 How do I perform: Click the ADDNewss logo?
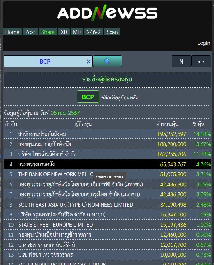(x=107, y=13)
